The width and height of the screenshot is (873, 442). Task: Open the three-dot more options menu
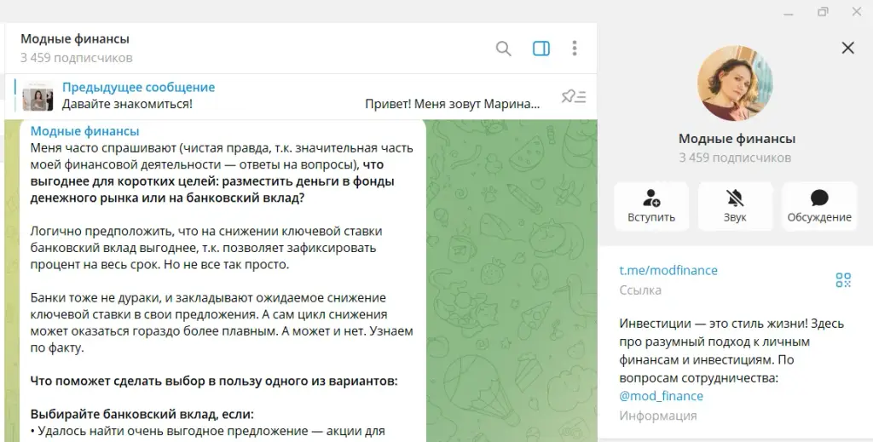574,49
